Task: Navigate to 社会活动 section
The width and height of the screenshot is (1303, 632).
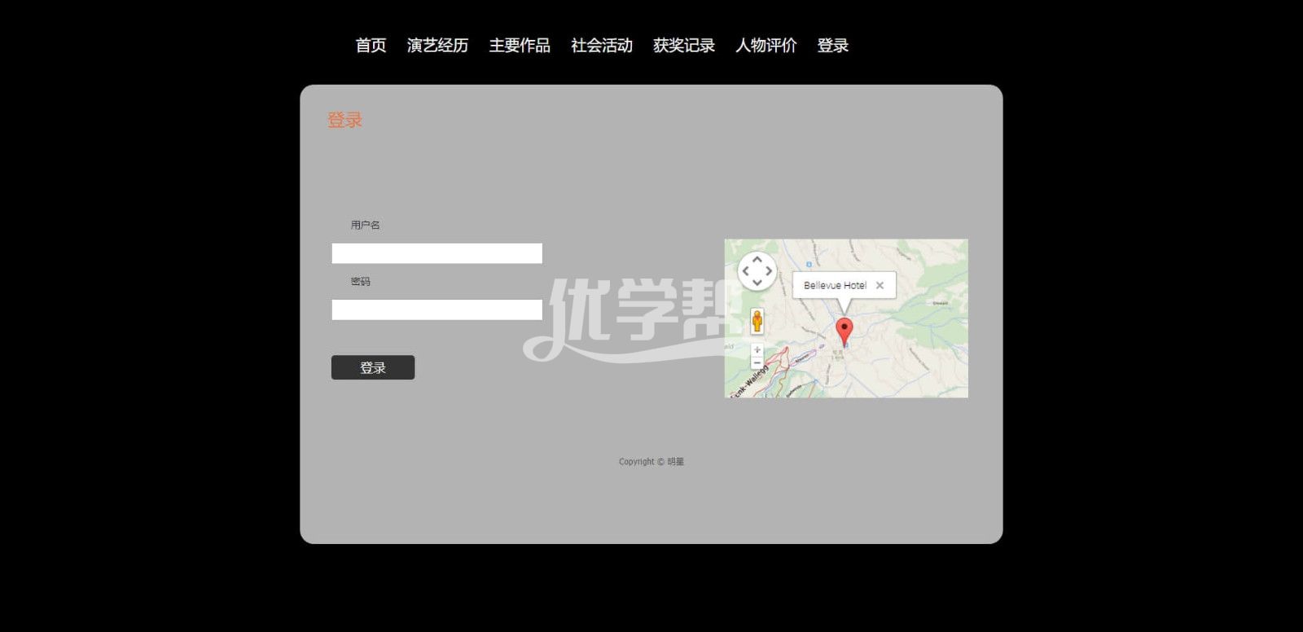Action: click(602, 46)
